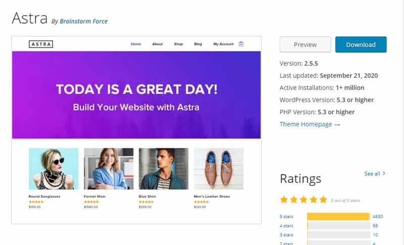Click the Men's Leather Shoes star rating

tap(201, 202)
